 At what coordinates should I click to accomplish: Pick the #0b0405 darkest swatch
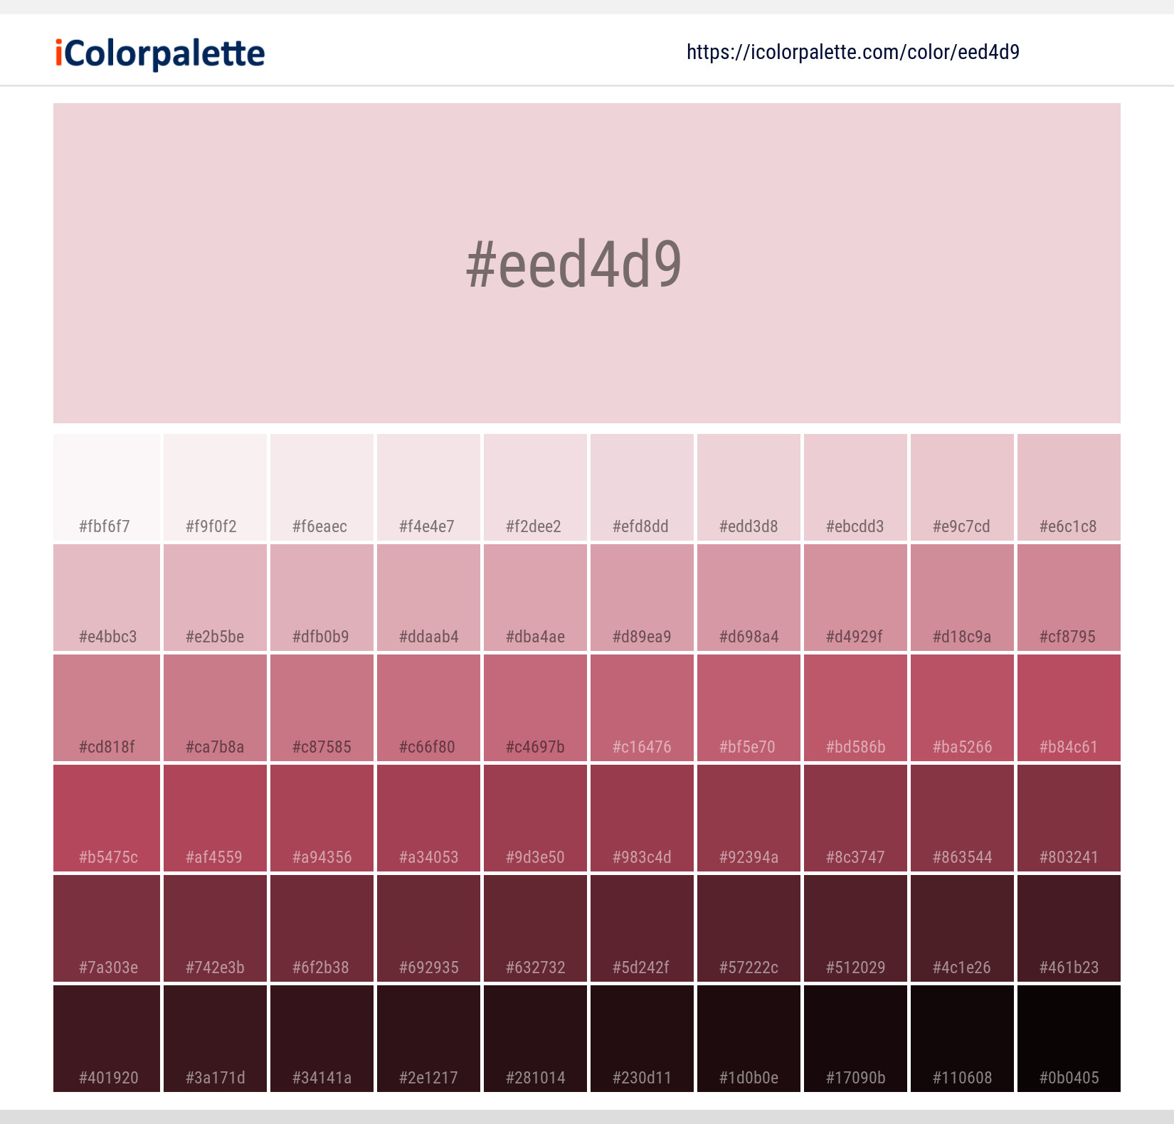[x=1069, y=1039]
